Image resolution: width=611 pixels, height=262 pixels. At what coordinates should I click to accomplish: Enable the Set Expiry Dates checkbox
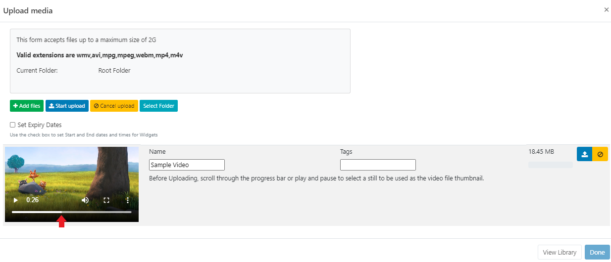[13, 125]
